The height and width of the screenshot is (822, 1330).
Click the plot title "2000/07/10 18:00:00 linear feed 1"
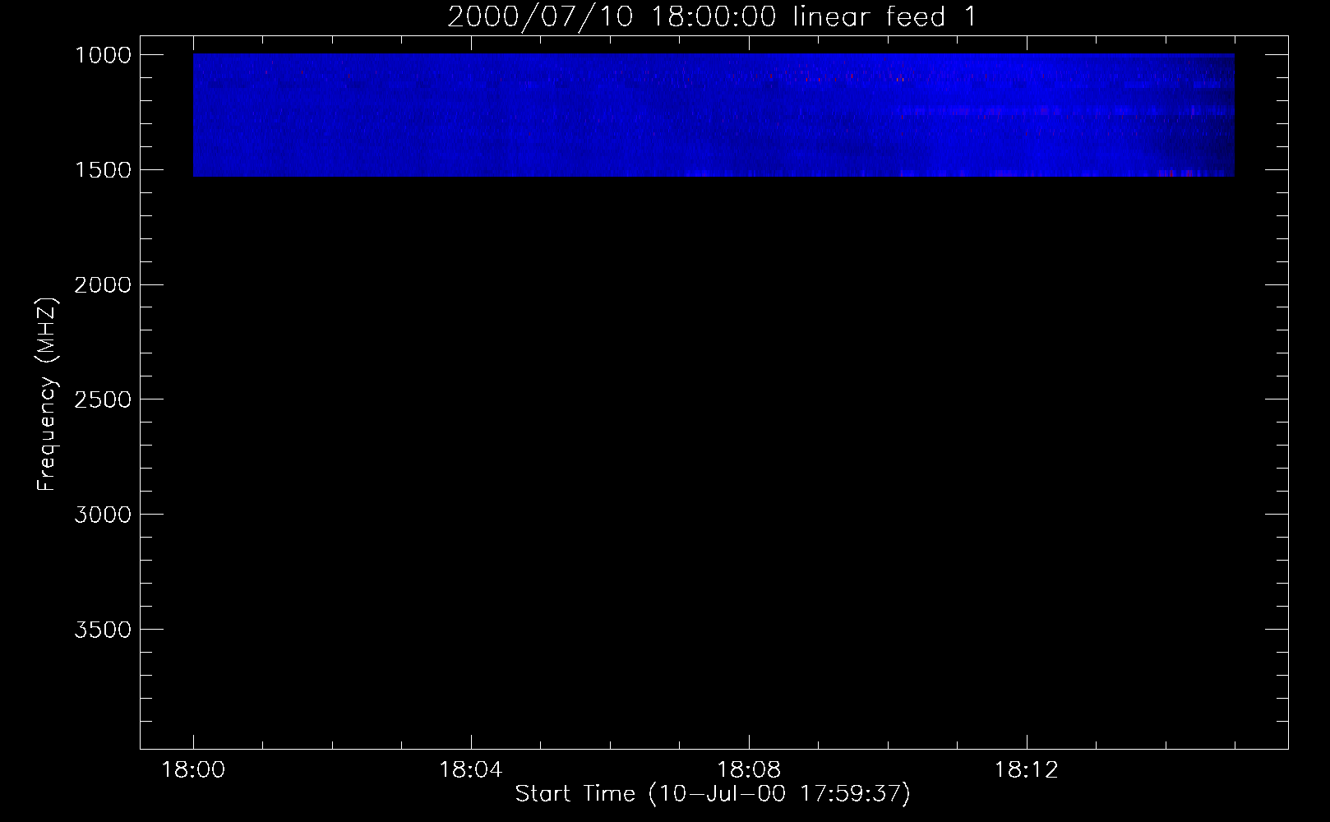712,16
